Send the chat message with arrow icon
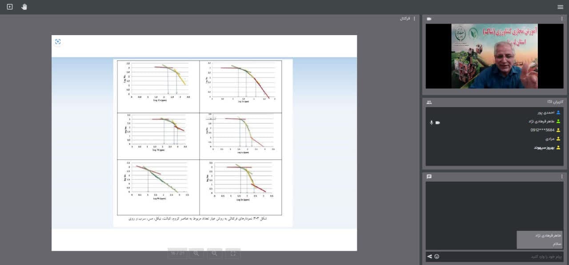 coord(429,257)
